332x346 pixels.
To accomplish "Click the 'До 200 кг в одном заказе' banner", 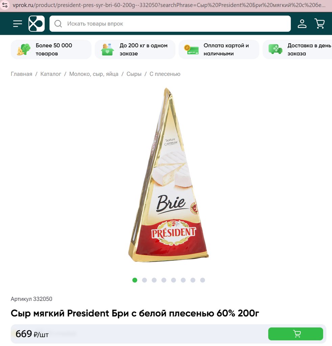I will [x=135, y=49].
